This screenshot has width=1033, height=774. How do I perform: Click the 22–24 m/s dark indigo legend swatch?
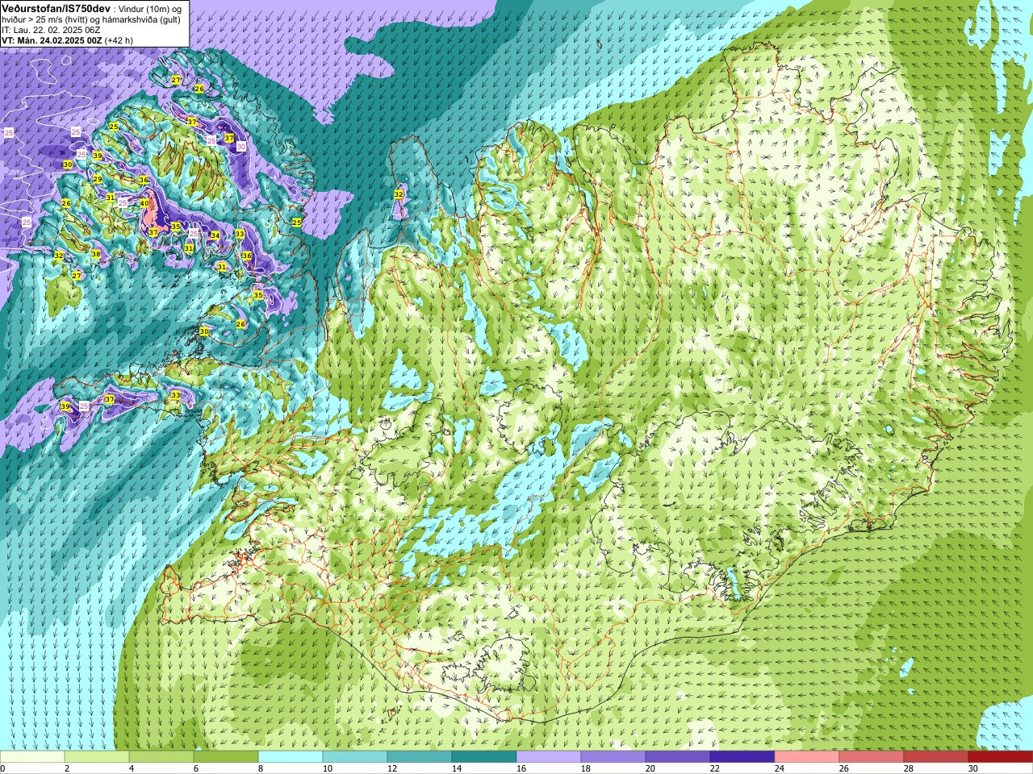point(742,757)
